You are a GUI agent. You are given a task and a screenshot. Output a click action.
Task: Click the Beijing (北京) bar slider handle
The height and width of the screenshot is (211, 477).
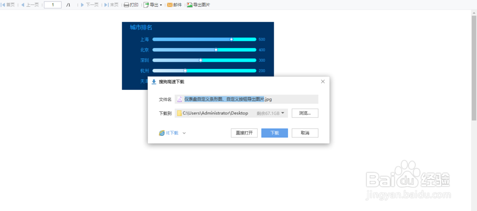pos(216,50)
